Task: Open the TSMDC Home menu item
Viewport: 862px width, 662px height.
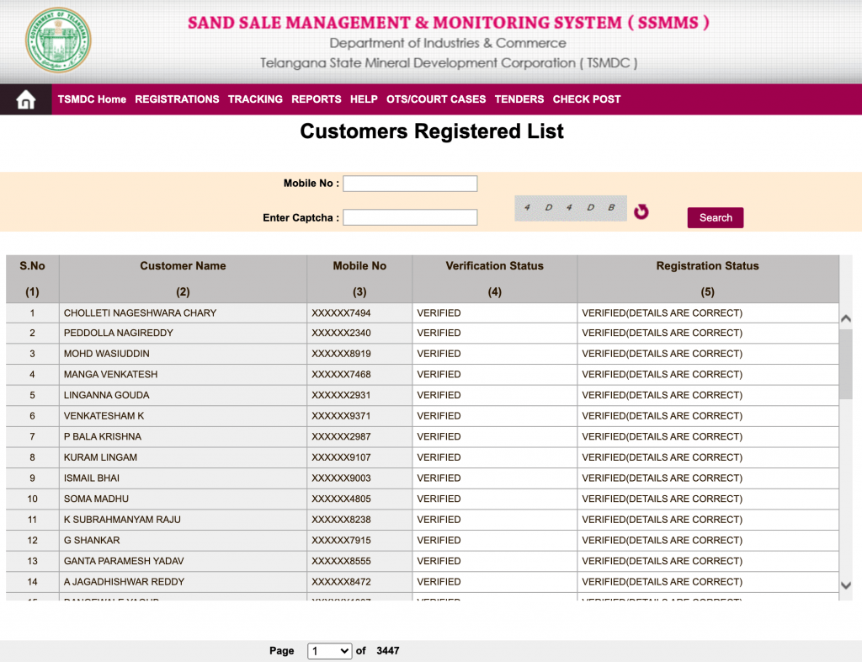Action: 92,99
